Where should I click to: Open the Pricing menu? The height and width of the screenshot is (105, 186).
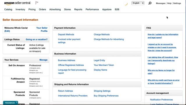coord(32,9)
